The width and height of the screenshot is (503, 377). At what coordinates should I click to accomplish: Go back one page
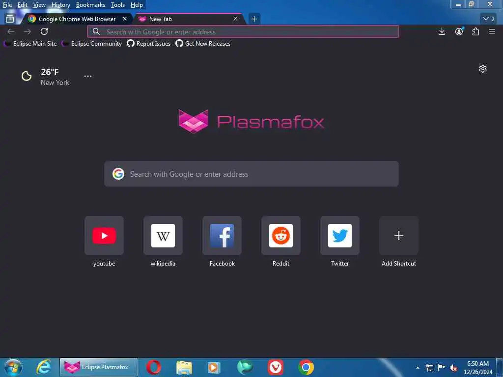(11, 31)
